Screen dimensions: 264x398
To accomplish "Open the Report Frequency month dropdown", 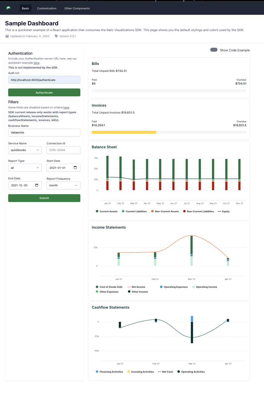I will [x=63, y=185].
